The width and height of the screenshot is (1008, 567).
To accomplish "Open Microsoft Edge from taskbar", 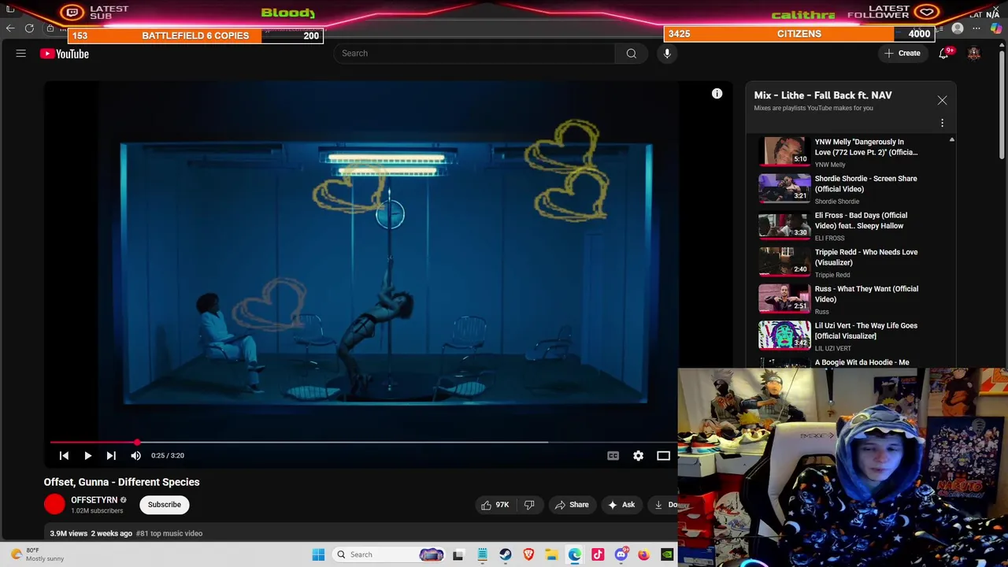I will (x=574, y=554).
